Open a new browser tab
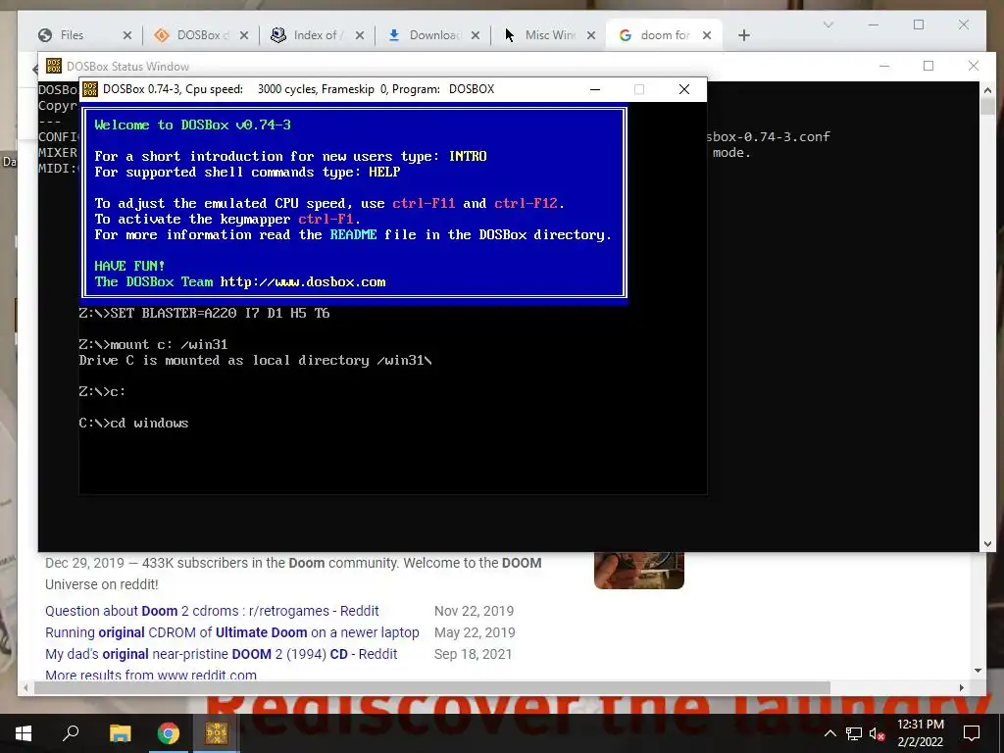Viewport: 1004px width, 753px height. 743,36
